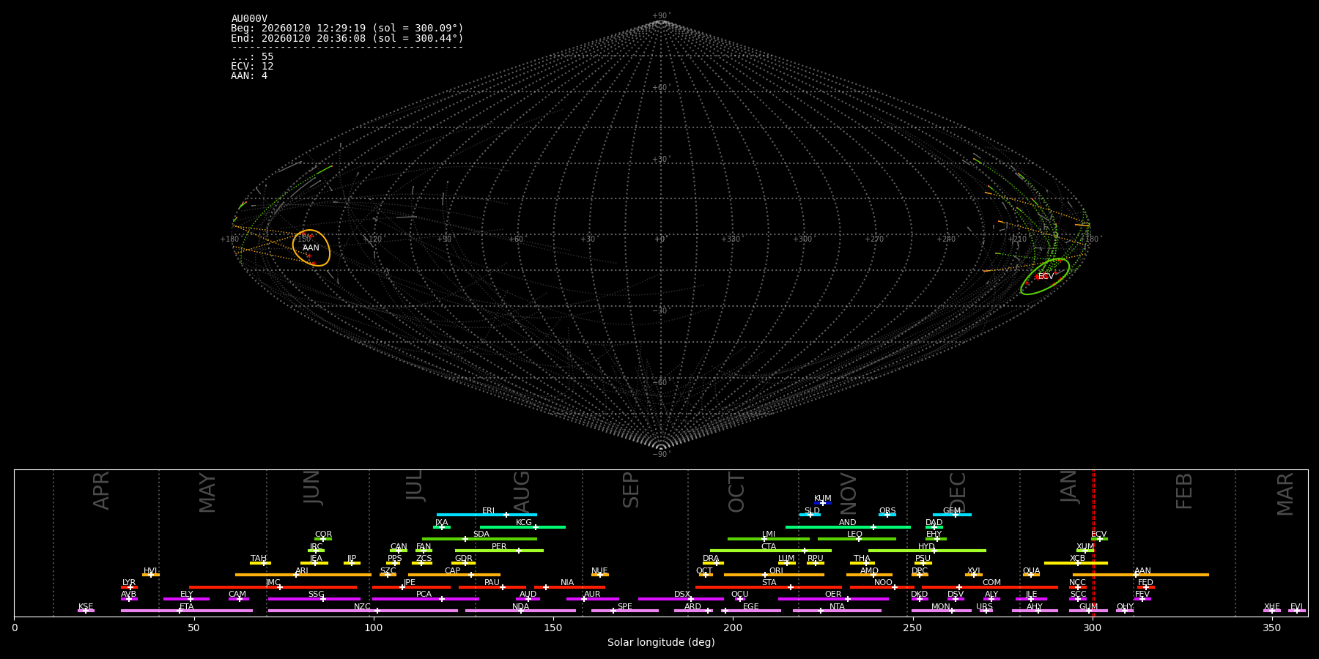Click the GEM shower label in timeline
The image size is (1319, 659).
(952, 511)
